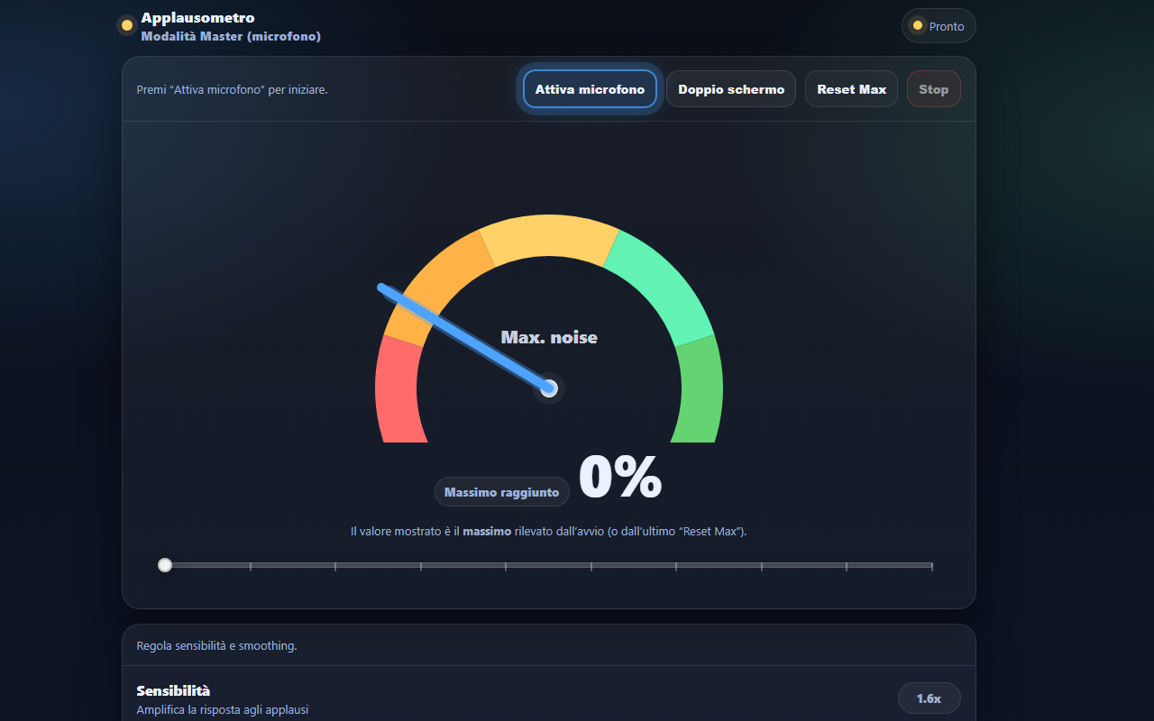The height and width of the screenshot is (721, 1154).
Task: Click the mint green gauge segment
Action: 663,284
